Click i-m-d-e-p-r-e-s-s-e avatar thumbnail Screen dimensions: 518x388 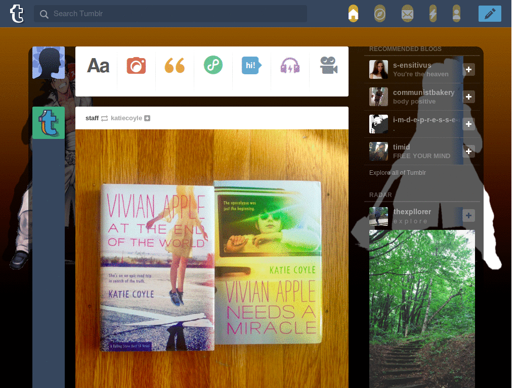click(378, 124)
